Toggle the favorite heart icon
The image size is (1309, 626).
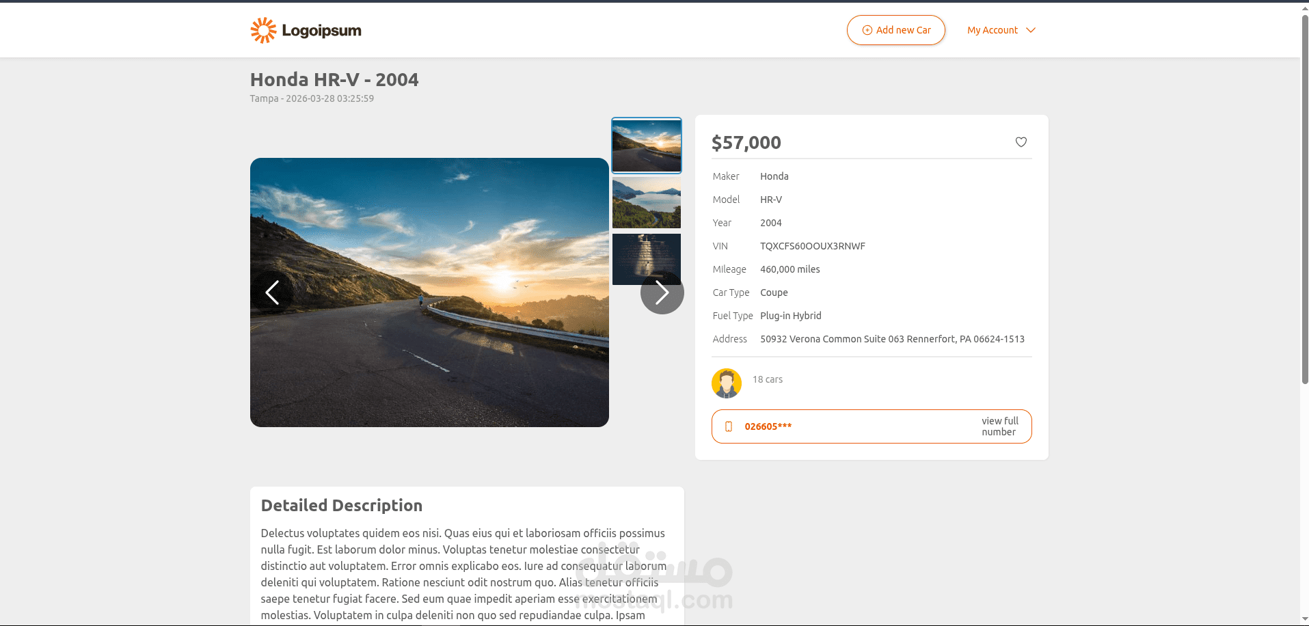(x=1021, y=142)
